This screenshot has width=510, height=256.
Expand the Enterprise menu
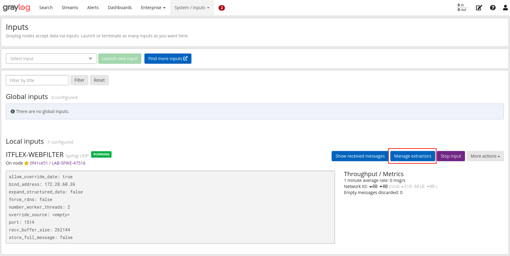point(153,8)
